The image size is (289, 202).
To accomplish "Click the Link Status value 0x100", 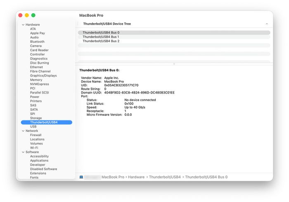I will pyautogui.click(x=129, y=103).
